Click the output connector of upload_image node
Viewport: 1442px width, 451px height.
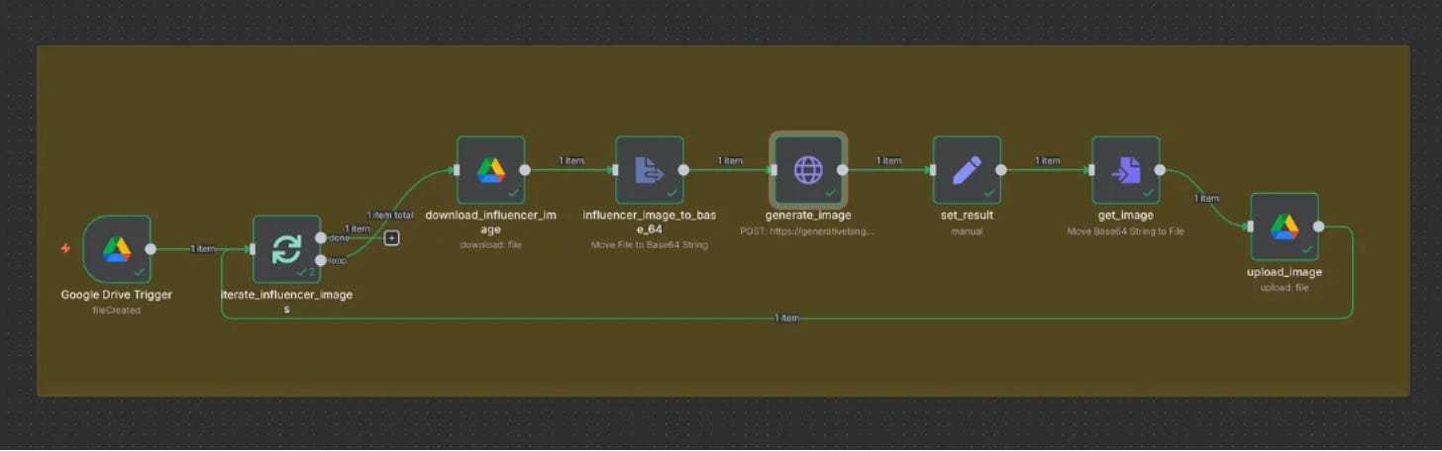[1318, 226]
